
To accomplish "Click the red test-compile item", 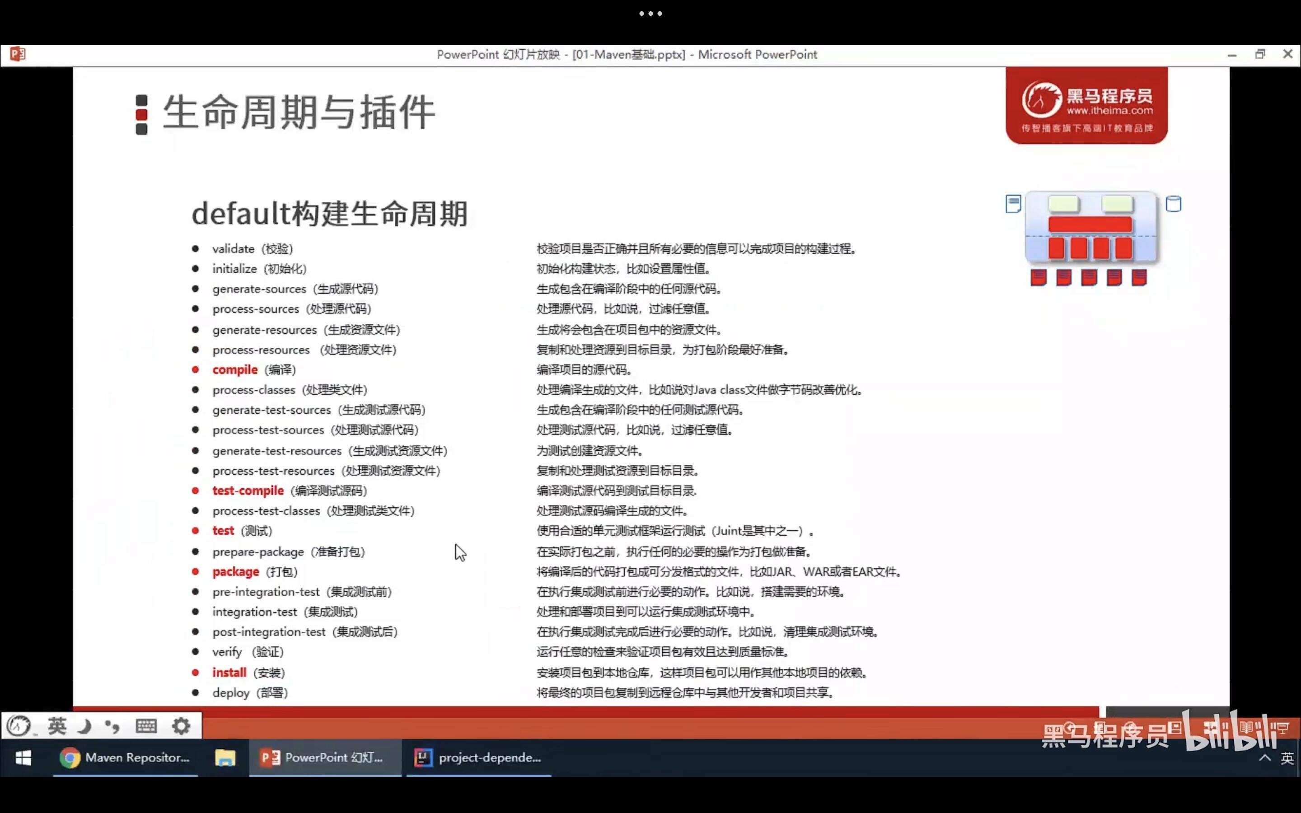I will pos(290,491).
